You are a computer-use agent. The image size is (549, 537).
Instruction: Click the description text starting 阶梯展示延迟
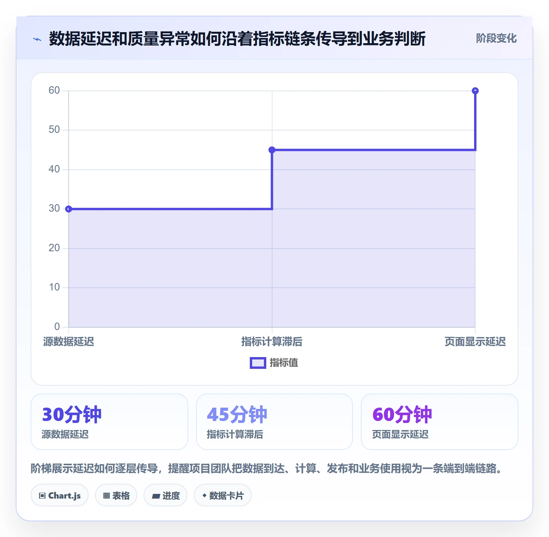coord(267,468)
